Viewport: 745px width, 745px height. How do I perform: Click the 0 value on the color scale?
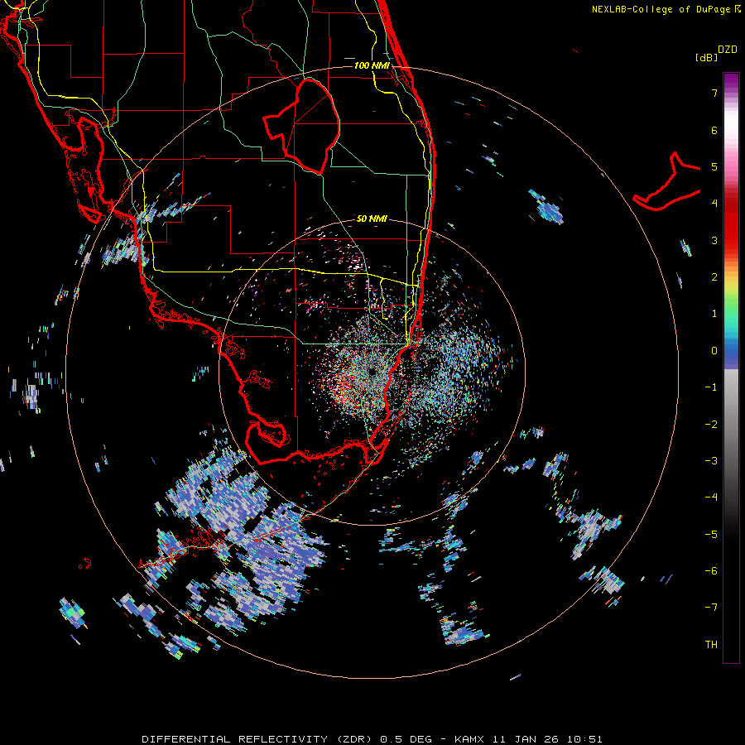coord(714,351)
